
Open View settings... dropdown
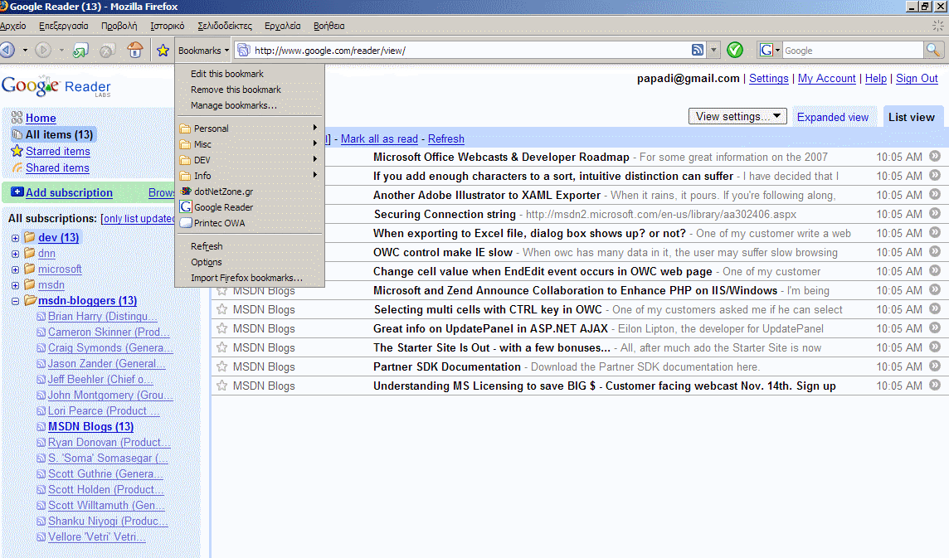[x=737, y=116]
